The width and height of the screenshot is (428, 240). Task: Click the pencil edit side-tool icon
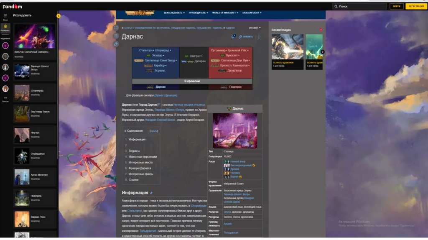(116, 43)
